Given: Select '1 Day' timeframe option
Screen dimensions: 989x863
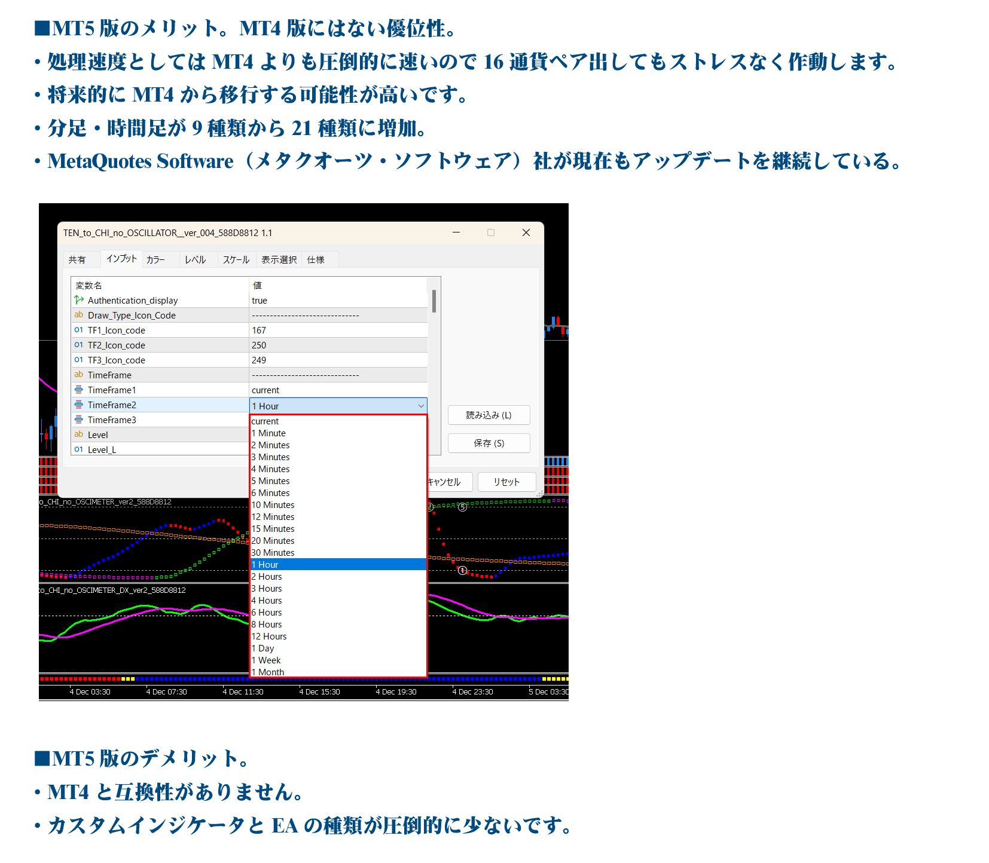Looking at the screenshot, I should [x=338, y=648].
